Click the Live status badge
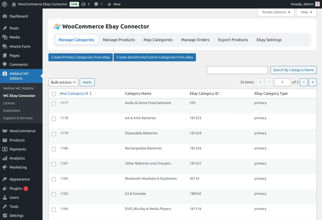The image size is (322, 220). coord(74,4)
